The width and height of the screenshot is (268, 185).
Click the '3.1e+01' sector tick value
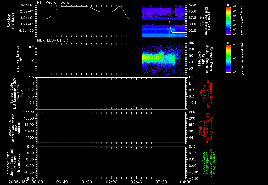(27, 5)
